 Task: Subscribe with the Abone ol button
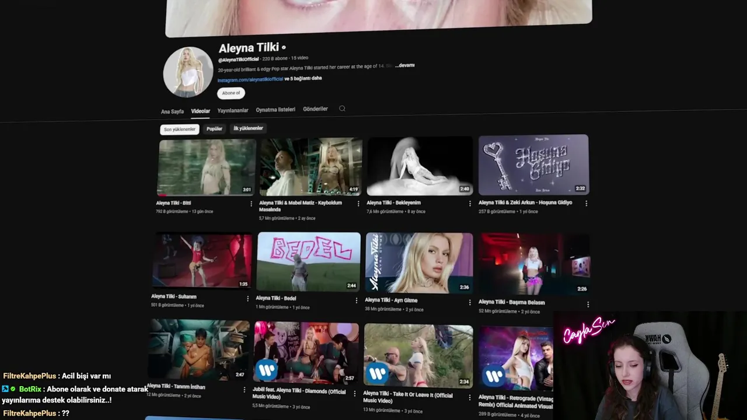[231, 93]
